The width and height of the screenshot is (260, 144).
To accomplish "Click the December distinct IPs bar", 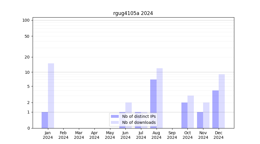I will click(x=216, y=109).
